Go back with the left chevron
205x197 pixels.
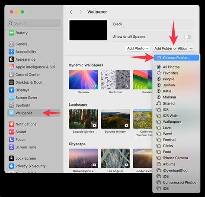(x=71, y=12)
